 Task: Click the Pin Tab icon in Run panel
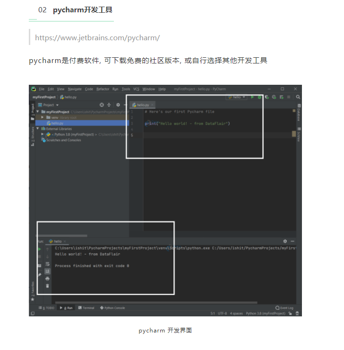39,275
